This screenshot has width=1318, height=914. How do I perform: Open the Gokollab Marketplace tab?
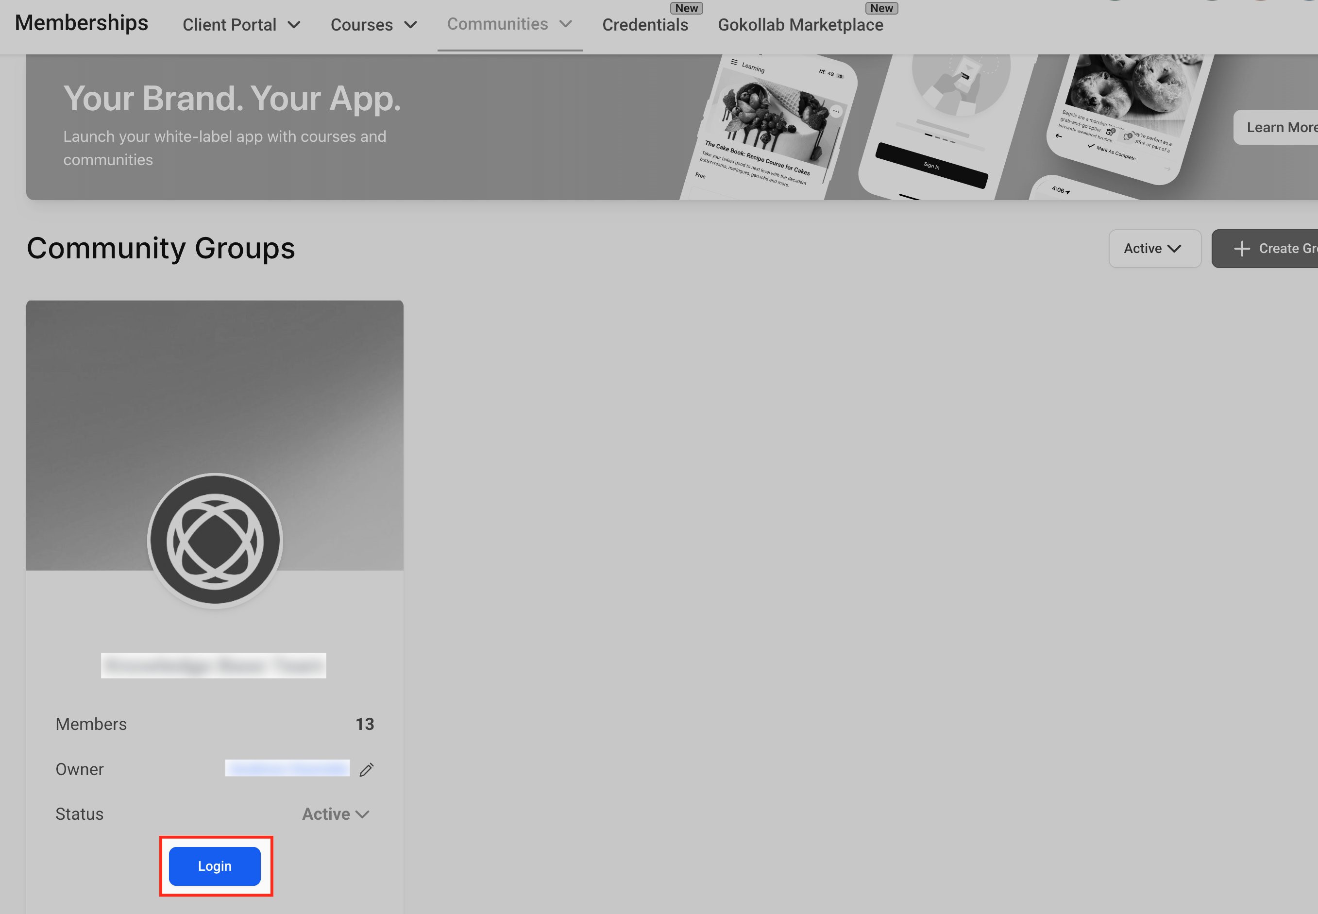[800, 25]
